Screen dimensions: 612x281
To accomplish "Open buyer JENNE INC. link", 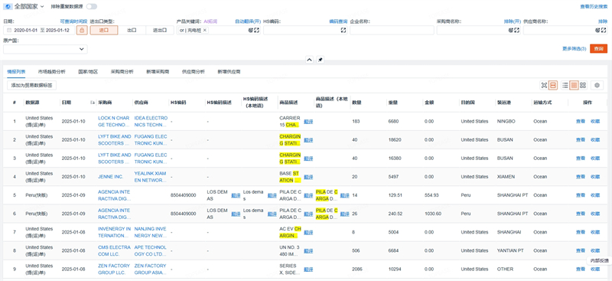I will pyautogui.click(x=110, y=177).
